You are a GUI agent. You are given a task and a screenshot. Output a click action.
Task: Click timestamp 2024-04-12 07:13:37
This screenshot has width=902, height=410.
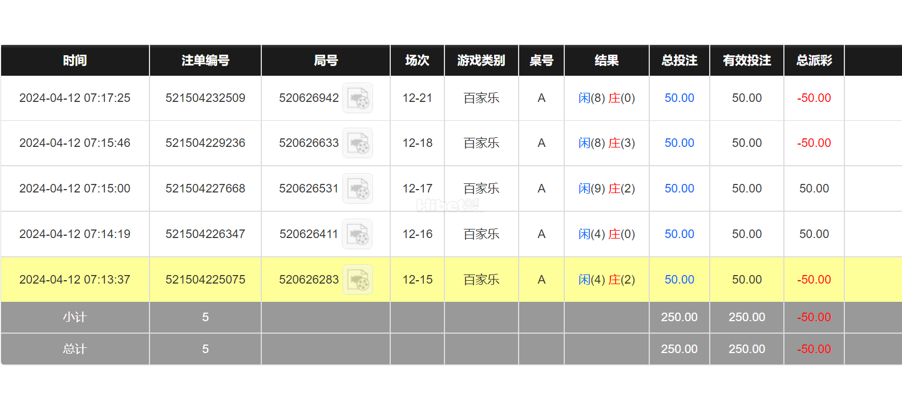click(75, 280)
